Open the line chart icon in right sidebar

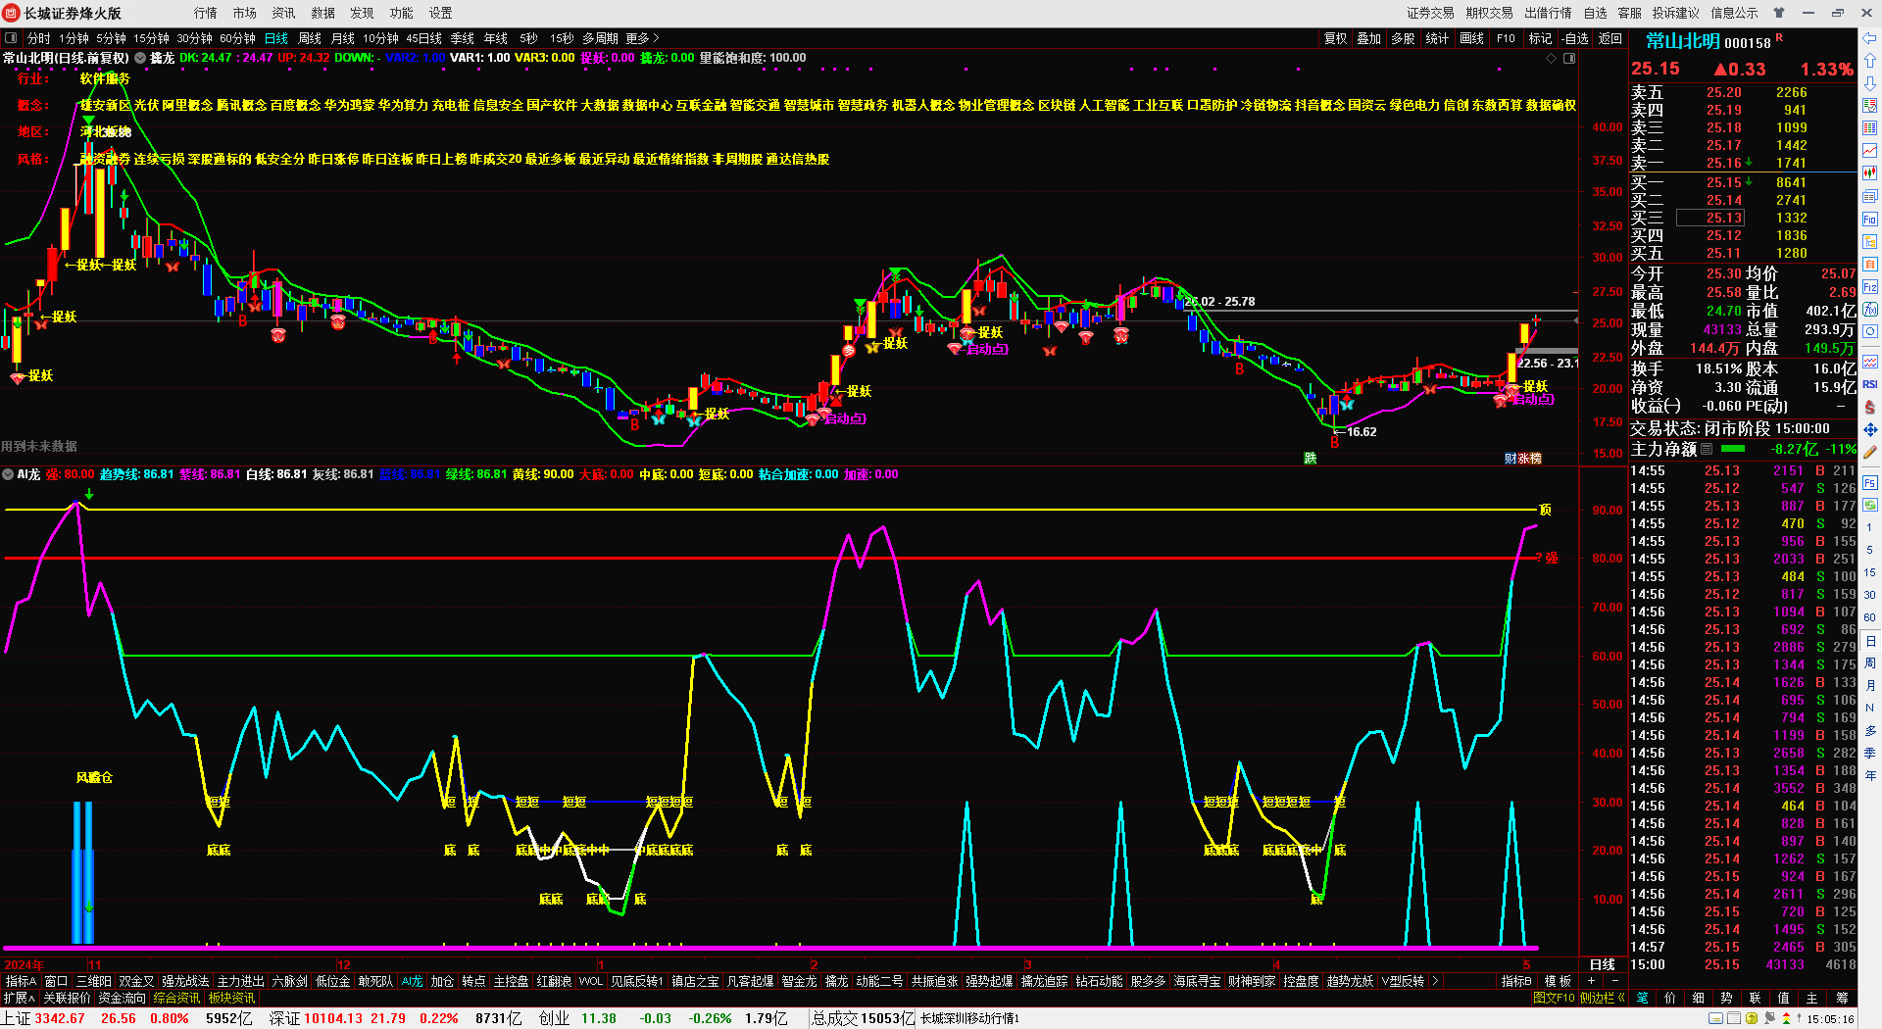click(x=1870, y=151)
